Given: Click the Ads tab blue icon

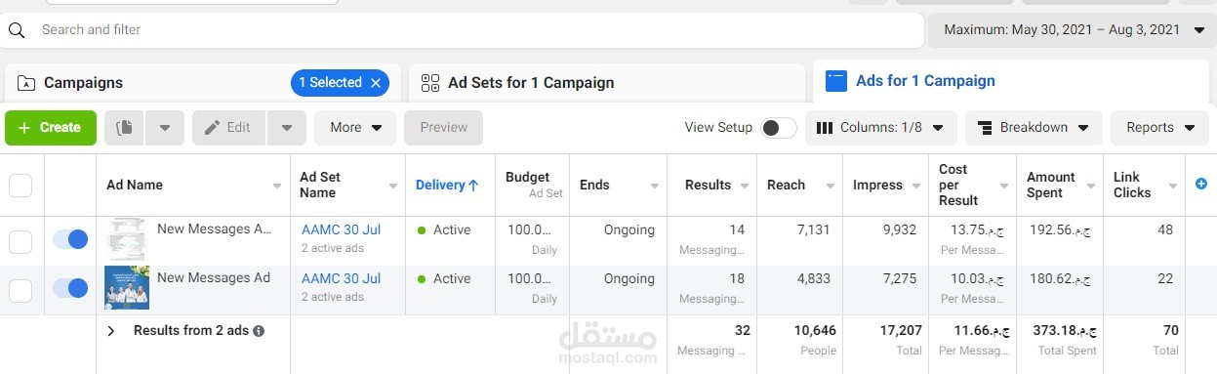Looking at the screenshot, I should click(x=836, y=81).
